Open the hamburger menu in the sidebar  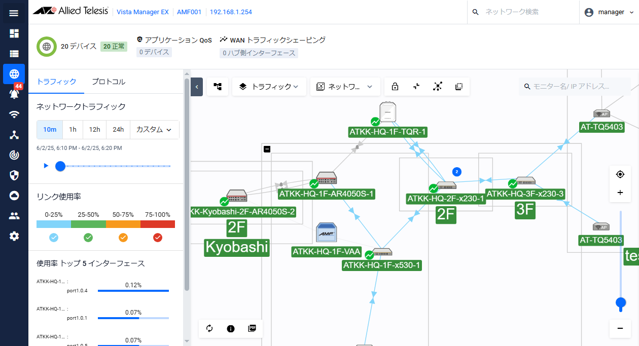pos(14,13)
